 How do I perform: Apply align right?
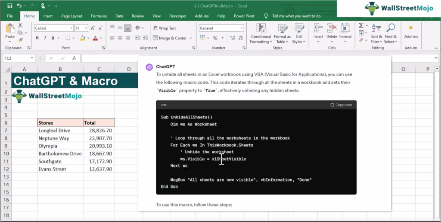(x=127, y=38)
